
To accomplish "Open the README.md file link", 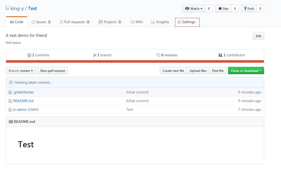I will click(23, 101).
